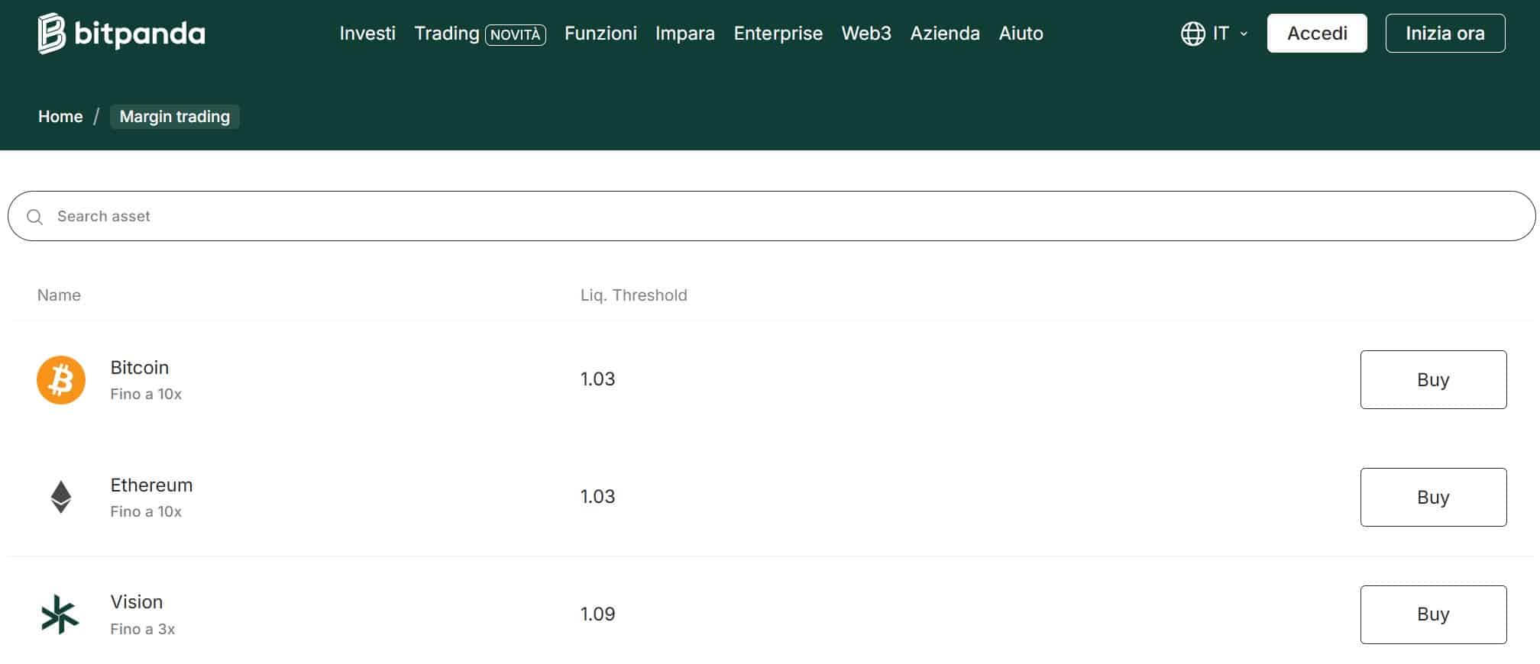The width and height of the screenshot is (1540, 664).
Task: Go to Home breadcrumb link
Action: [60, 117]
